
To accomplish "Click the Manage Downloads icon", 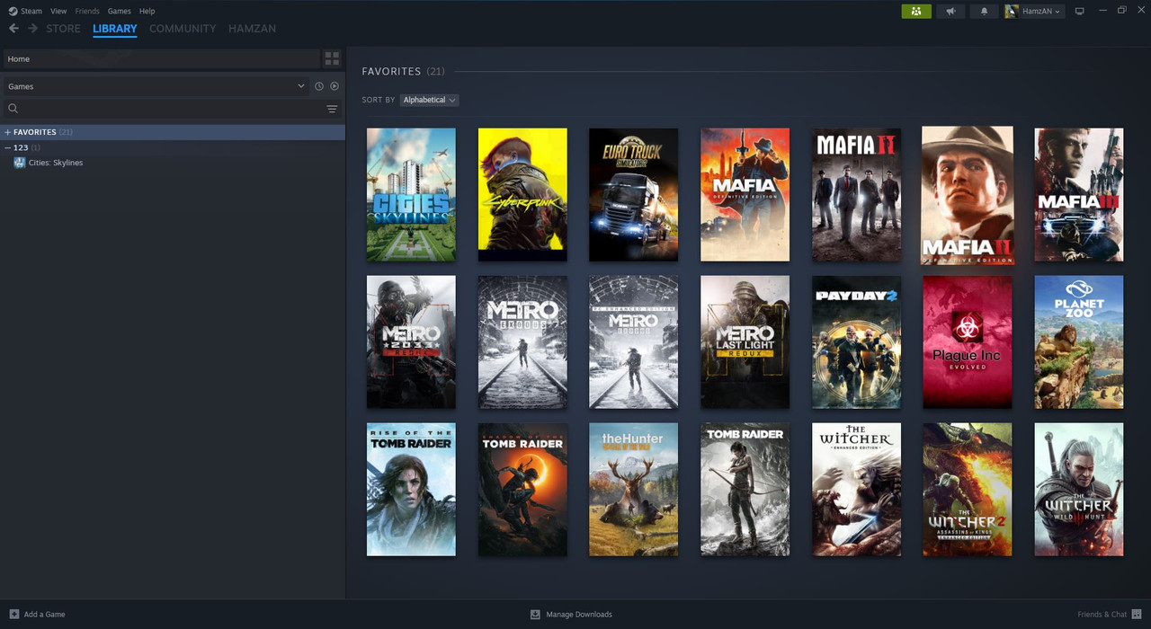I will (x=535, y=615).
